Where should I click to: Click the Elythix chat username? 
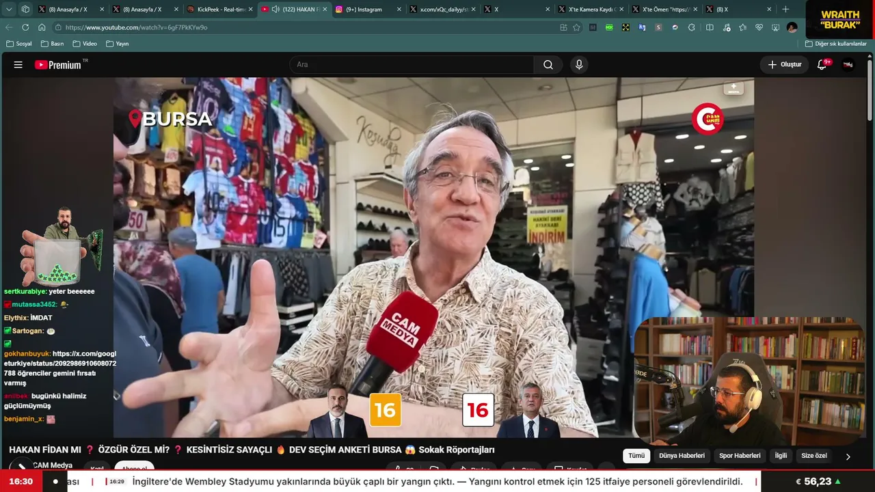16,318
